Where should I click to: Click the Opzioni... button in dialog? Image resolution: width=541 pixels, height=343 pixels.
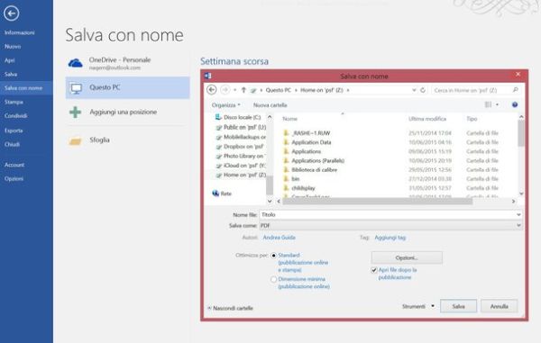(x=407, y=257)
